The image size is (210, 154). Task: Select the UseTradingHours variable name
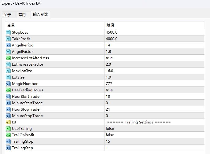click(28, 90)
